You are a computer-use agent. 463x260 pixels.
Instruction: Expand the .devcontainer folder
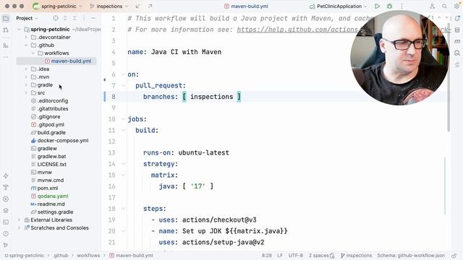click(x=26, y=37)
